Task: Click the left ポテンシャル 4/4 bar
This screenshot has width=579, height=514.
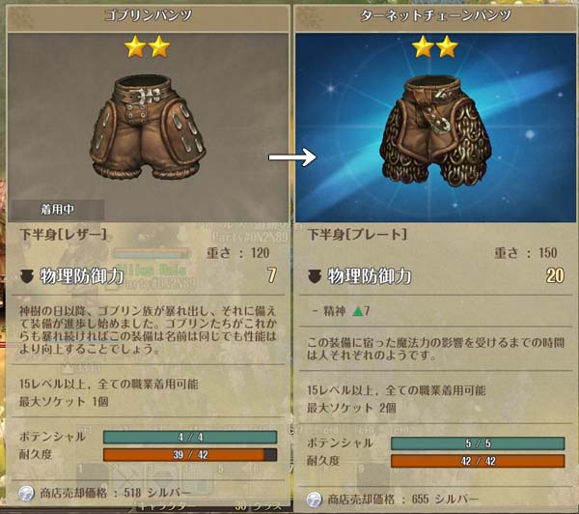Action: coord(190,437)
